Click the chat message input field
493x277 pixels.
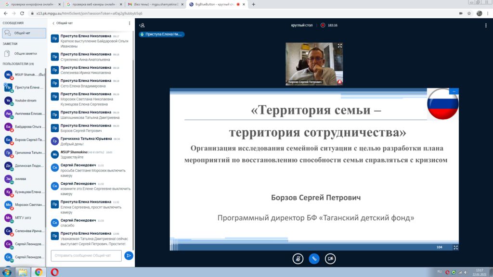tap(86, 255)
